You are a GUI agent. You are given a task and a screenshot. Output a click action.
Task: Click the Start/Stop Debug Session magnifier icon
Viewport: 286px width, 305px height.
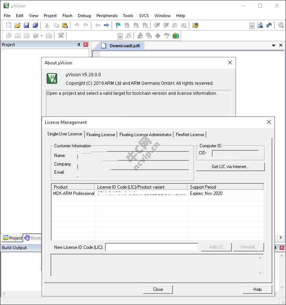(x=281, y=25)
